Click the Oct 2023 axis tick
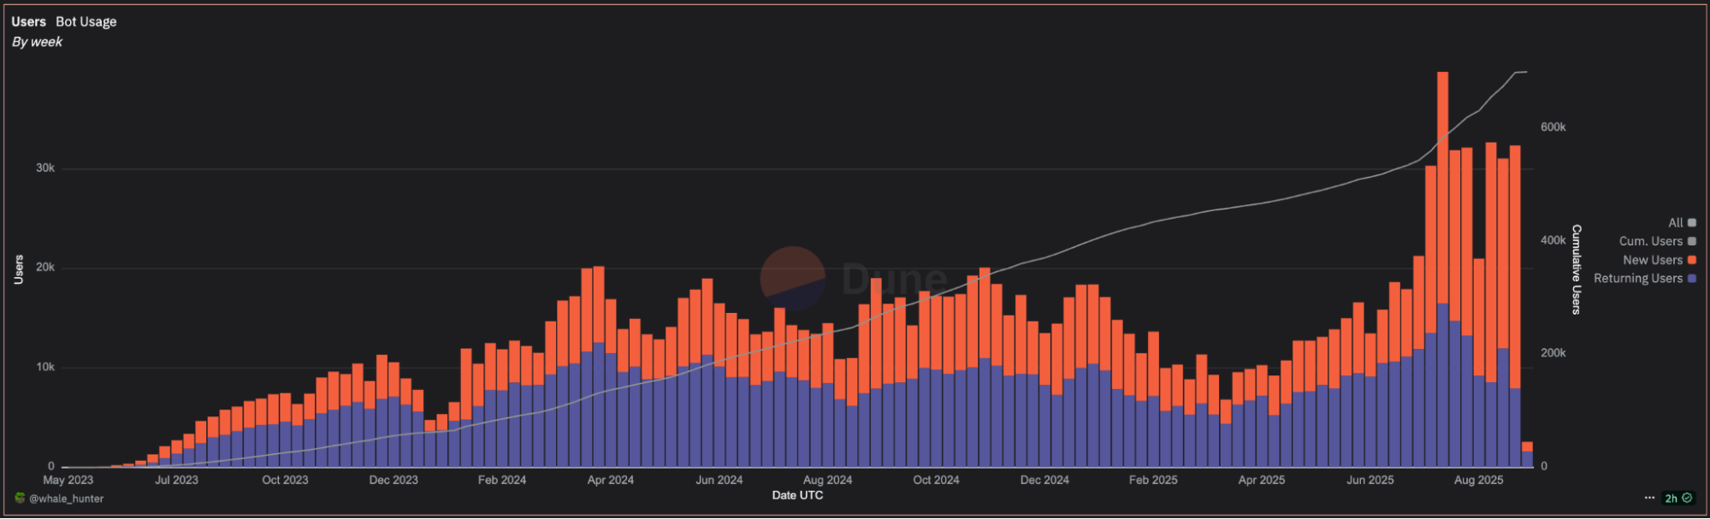 point(285,480)
